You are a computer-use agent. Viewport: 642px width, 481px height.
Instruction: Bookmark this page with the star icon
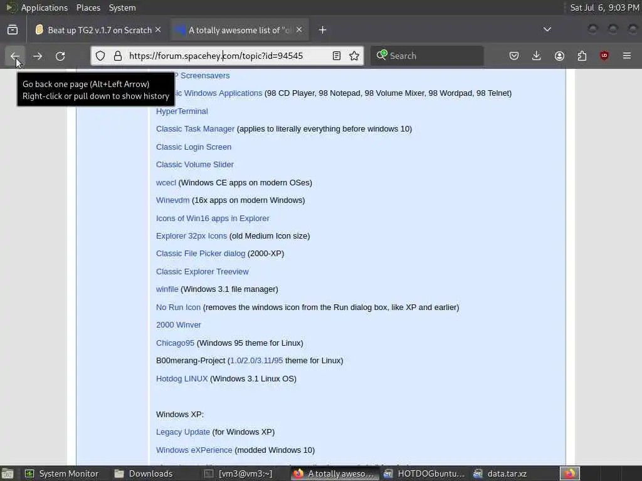click(354, 56)
